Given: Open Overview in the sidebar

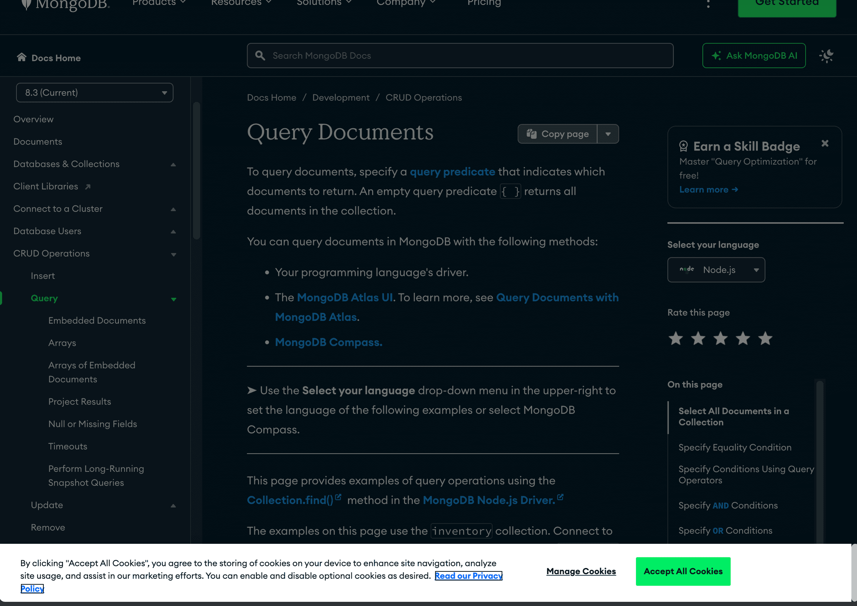Looking at the screenshot, I should [33, 119].
